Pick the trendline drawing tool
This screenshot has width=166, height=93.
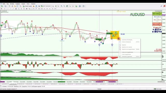(13, 9)
